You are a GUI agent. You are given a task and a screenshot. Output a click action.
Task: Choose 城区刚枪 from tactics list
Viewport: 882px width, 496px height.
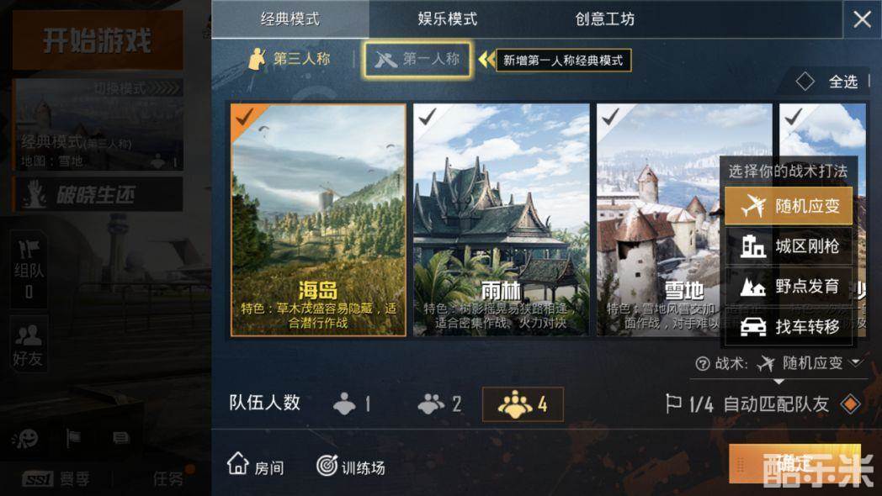(789, 246)
